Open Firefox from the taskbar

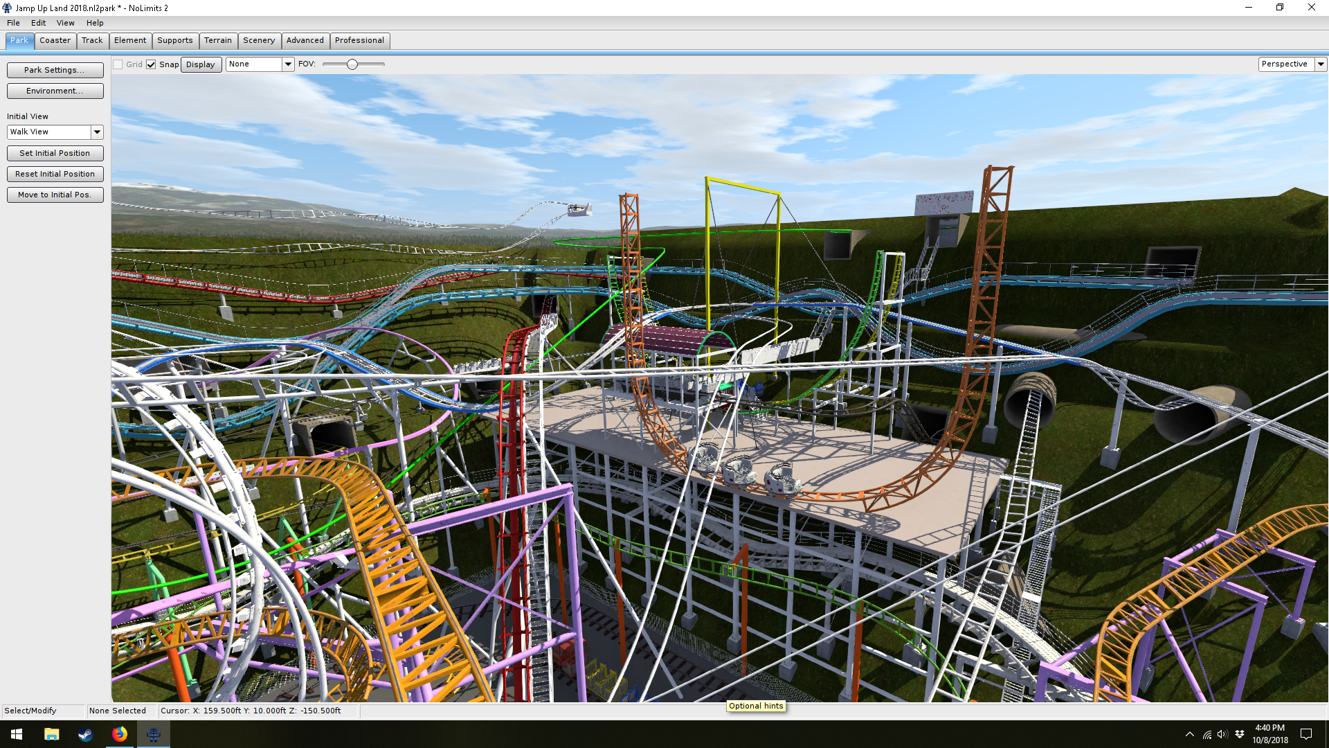(x=119, y=734)
